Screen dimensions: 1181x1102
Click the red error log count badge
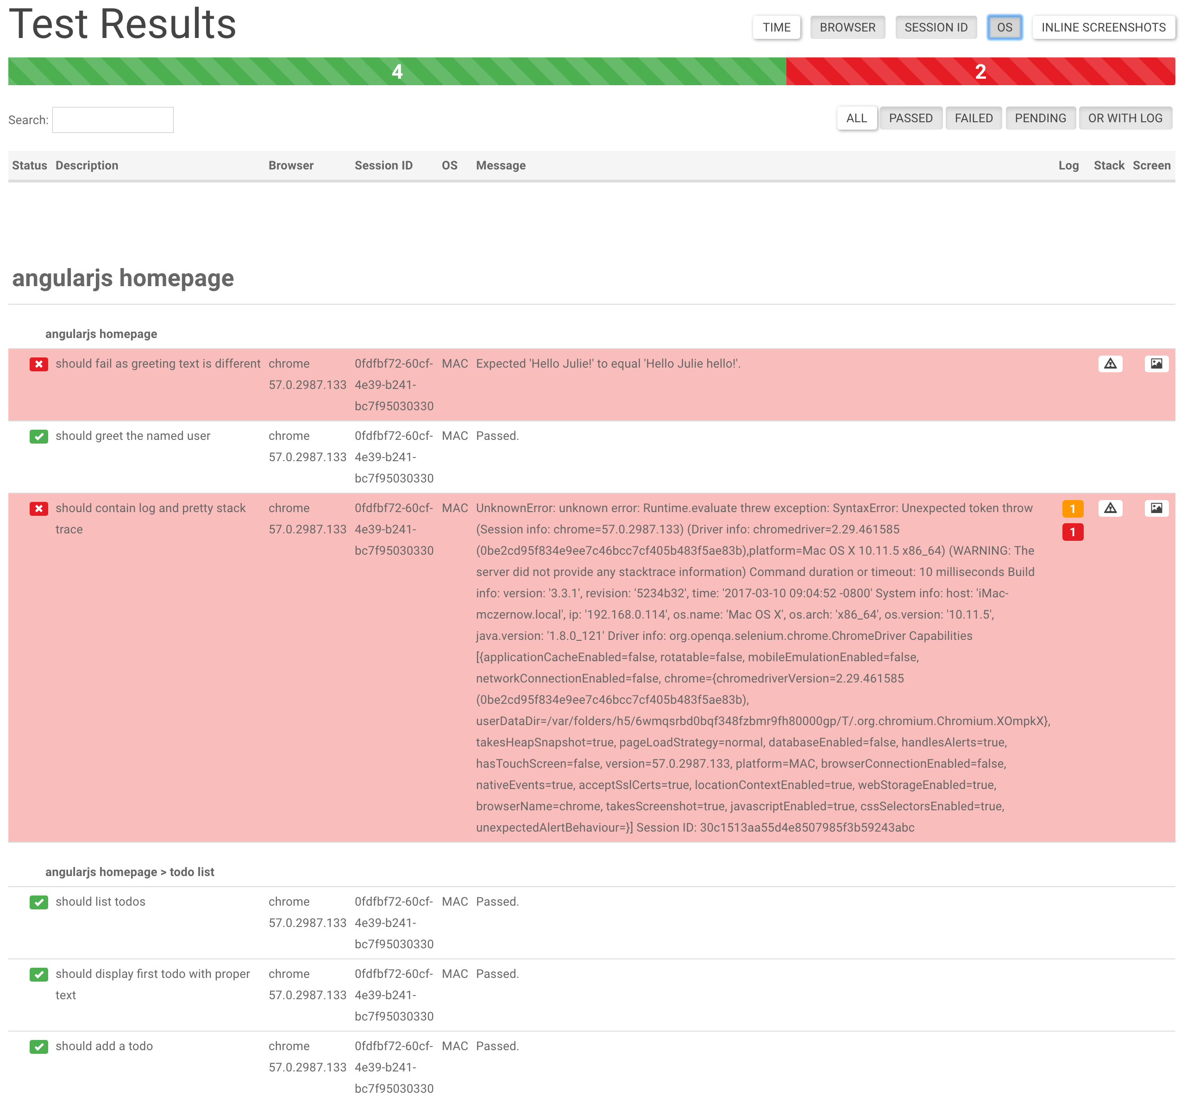tap(1072, 532)
